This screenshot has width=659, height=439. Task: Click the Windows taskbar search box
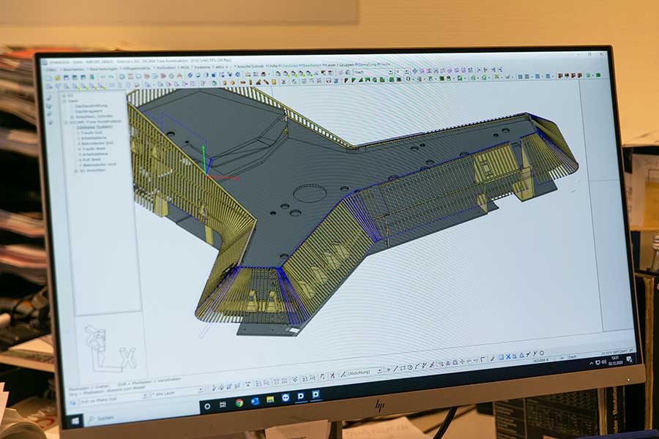(x=141, y=414)
